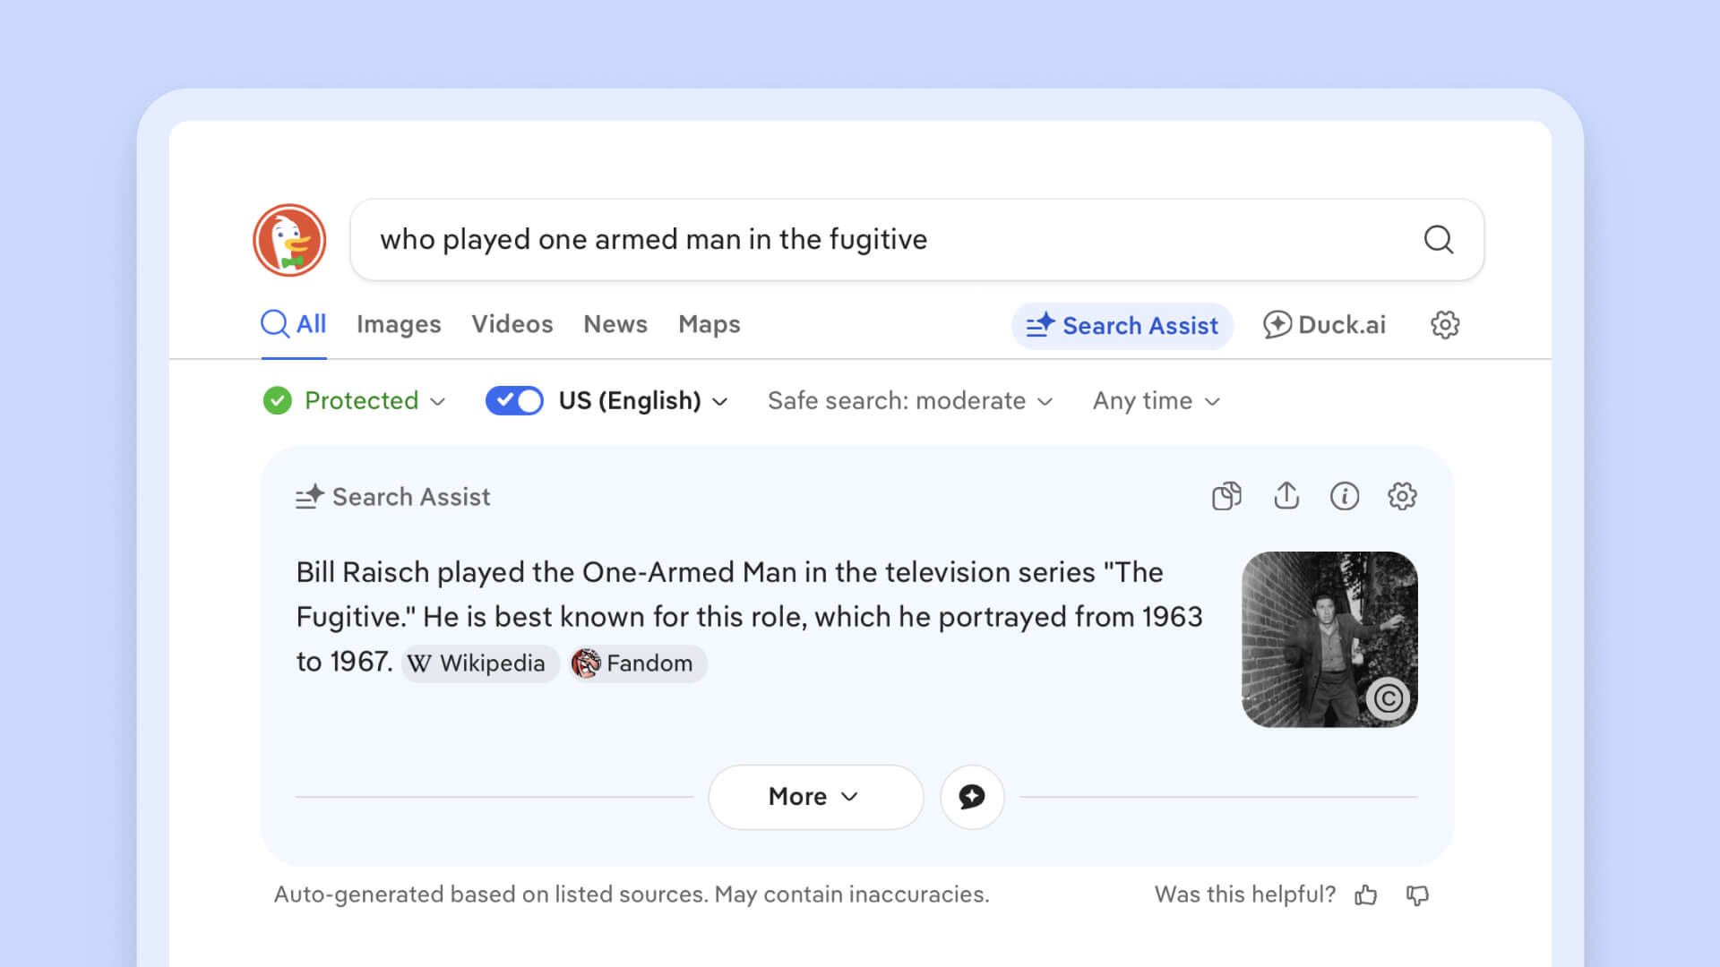Rate the answer unhelpful with thumbs down

(x=1417, y=894)
